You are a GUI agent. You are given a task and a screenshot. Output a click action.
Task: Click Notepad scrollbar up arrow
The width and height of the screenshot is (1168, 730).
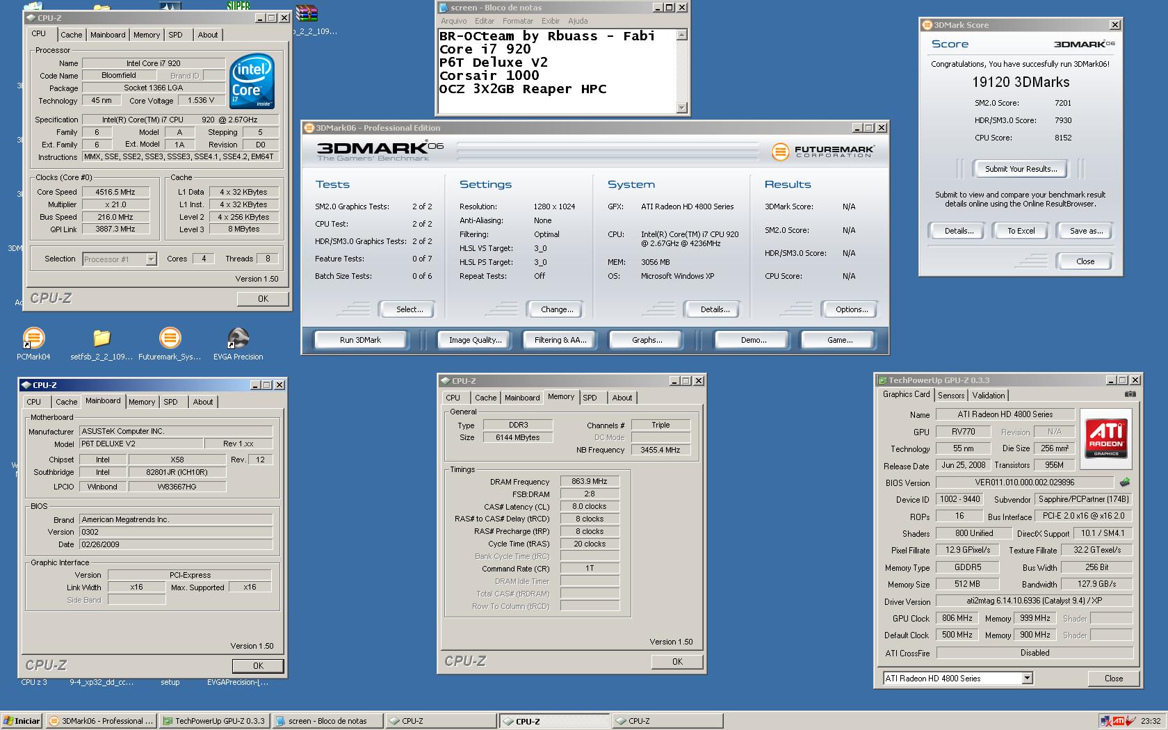click(x=681, y=35)
